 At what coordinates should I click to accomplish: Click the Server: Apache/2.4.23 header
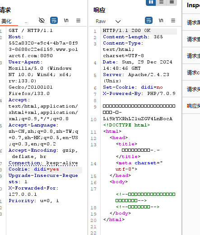coord(136,78)
